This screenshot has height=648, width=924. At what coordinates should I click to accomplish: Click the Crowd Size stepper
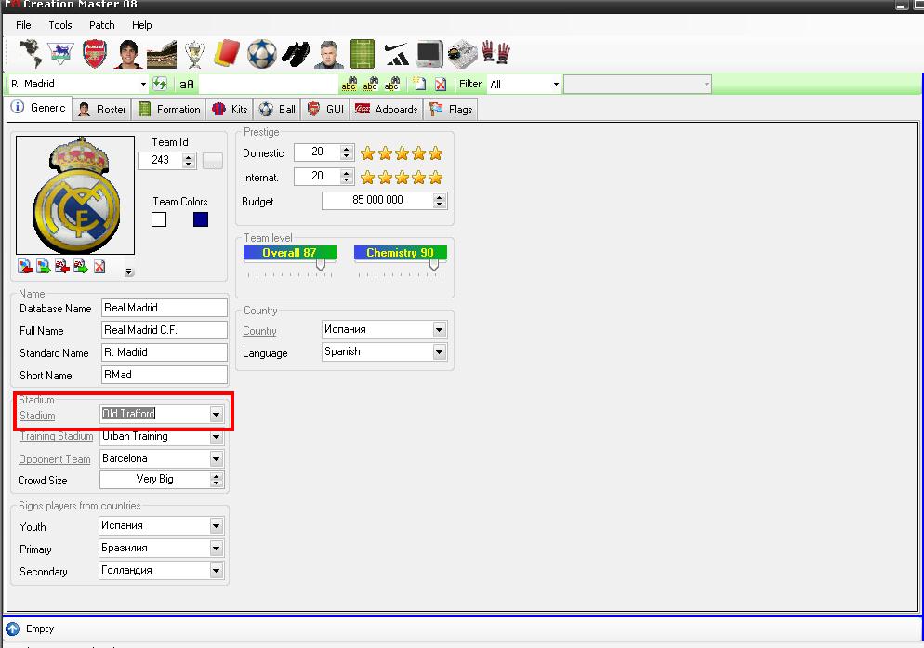[217, 480]
